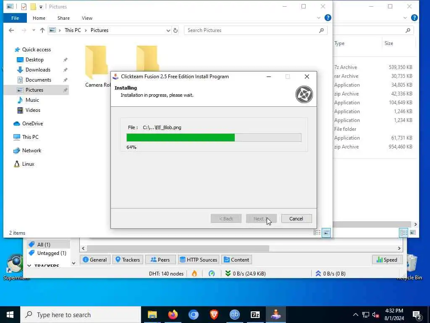Open the Windows Start menu
Image resolution: width=430 pixels, height=323 pixels.
pyautogui.click(x=10, y=315)
